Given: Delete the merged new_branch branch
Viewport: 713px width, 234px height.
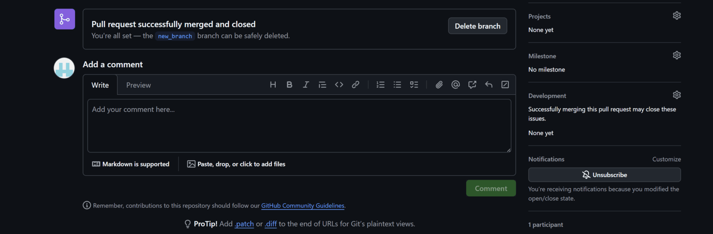Looking at the screenshot, I should pos(477,26).
